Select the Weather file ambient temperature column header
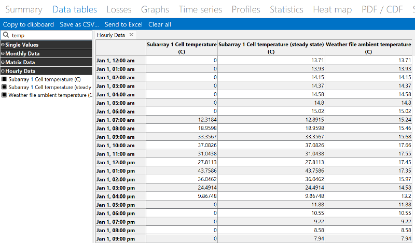 pos(368,48)
